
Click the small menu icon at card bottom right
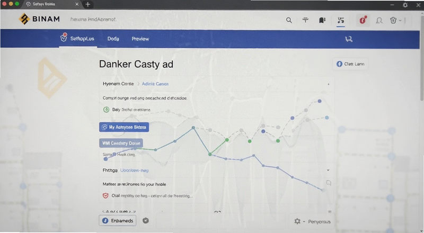(330, 211)
